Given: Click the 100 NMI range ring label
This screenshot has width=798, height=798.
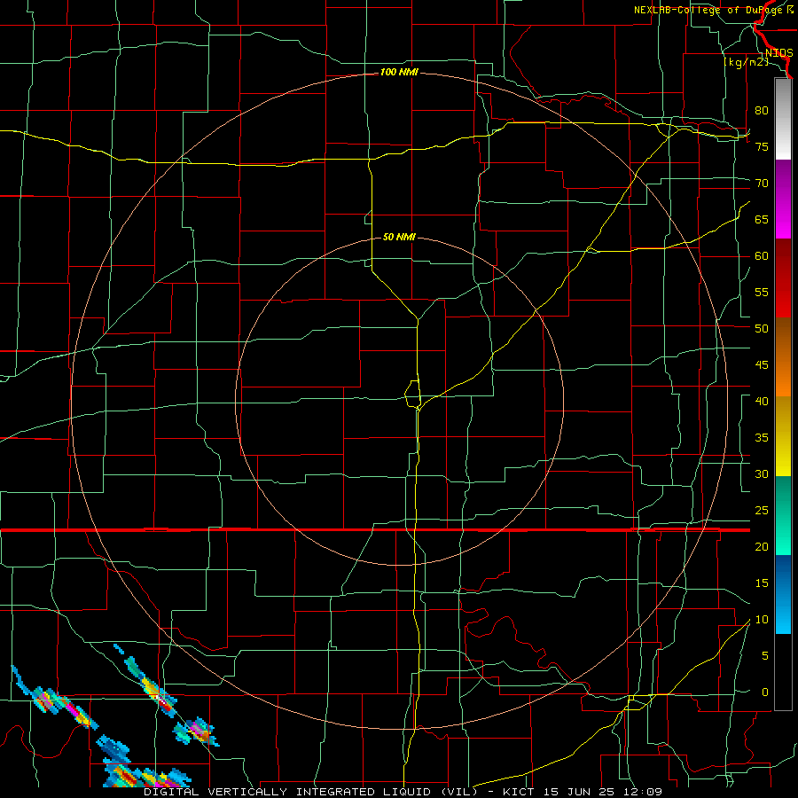Looking at the screenshot, I should tap(399, 72).
